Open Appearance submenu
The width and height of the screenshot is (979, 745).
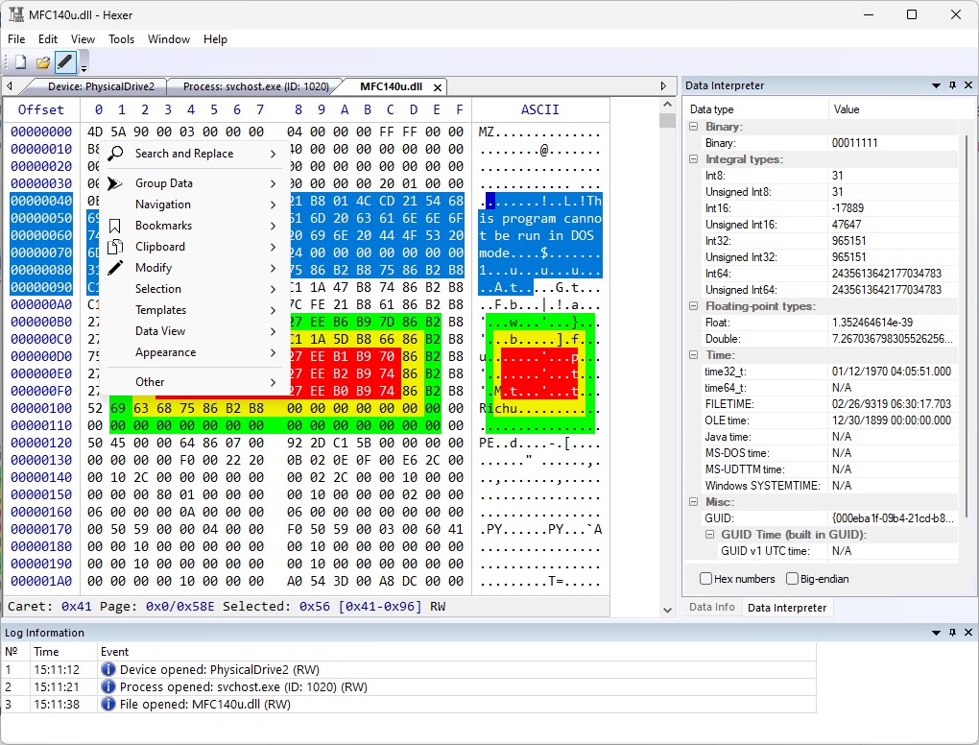[x=197, y=353]
